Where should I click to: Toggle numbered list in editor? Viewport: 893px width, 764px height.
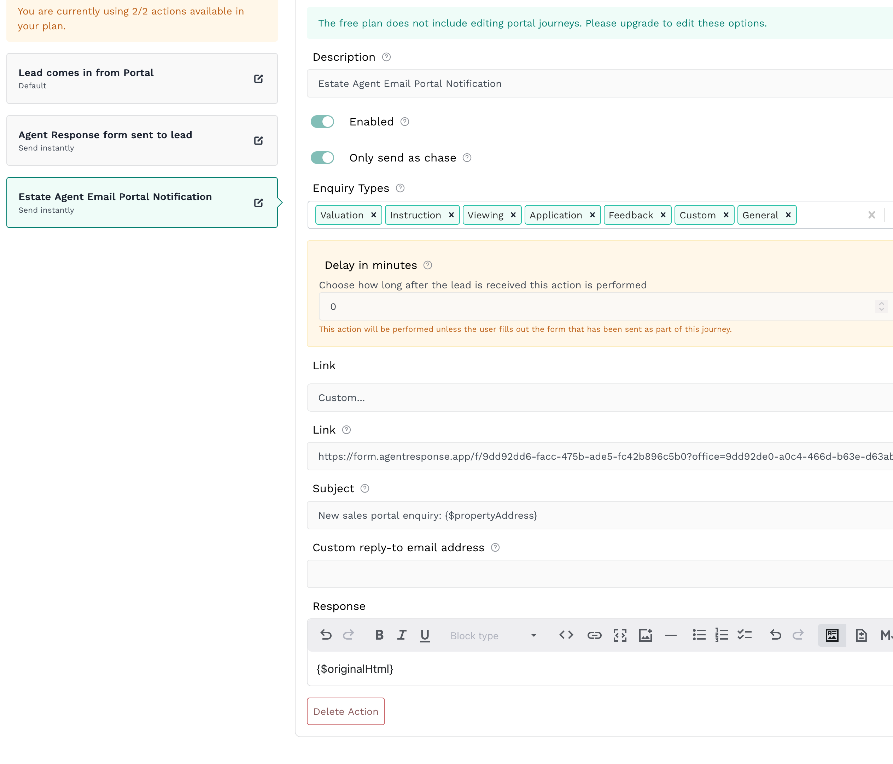tap(722, 635)
